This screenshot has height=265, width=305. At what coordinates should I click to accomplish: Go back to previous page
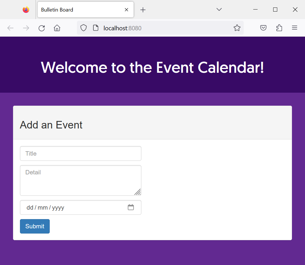click(x=10, y=28)
